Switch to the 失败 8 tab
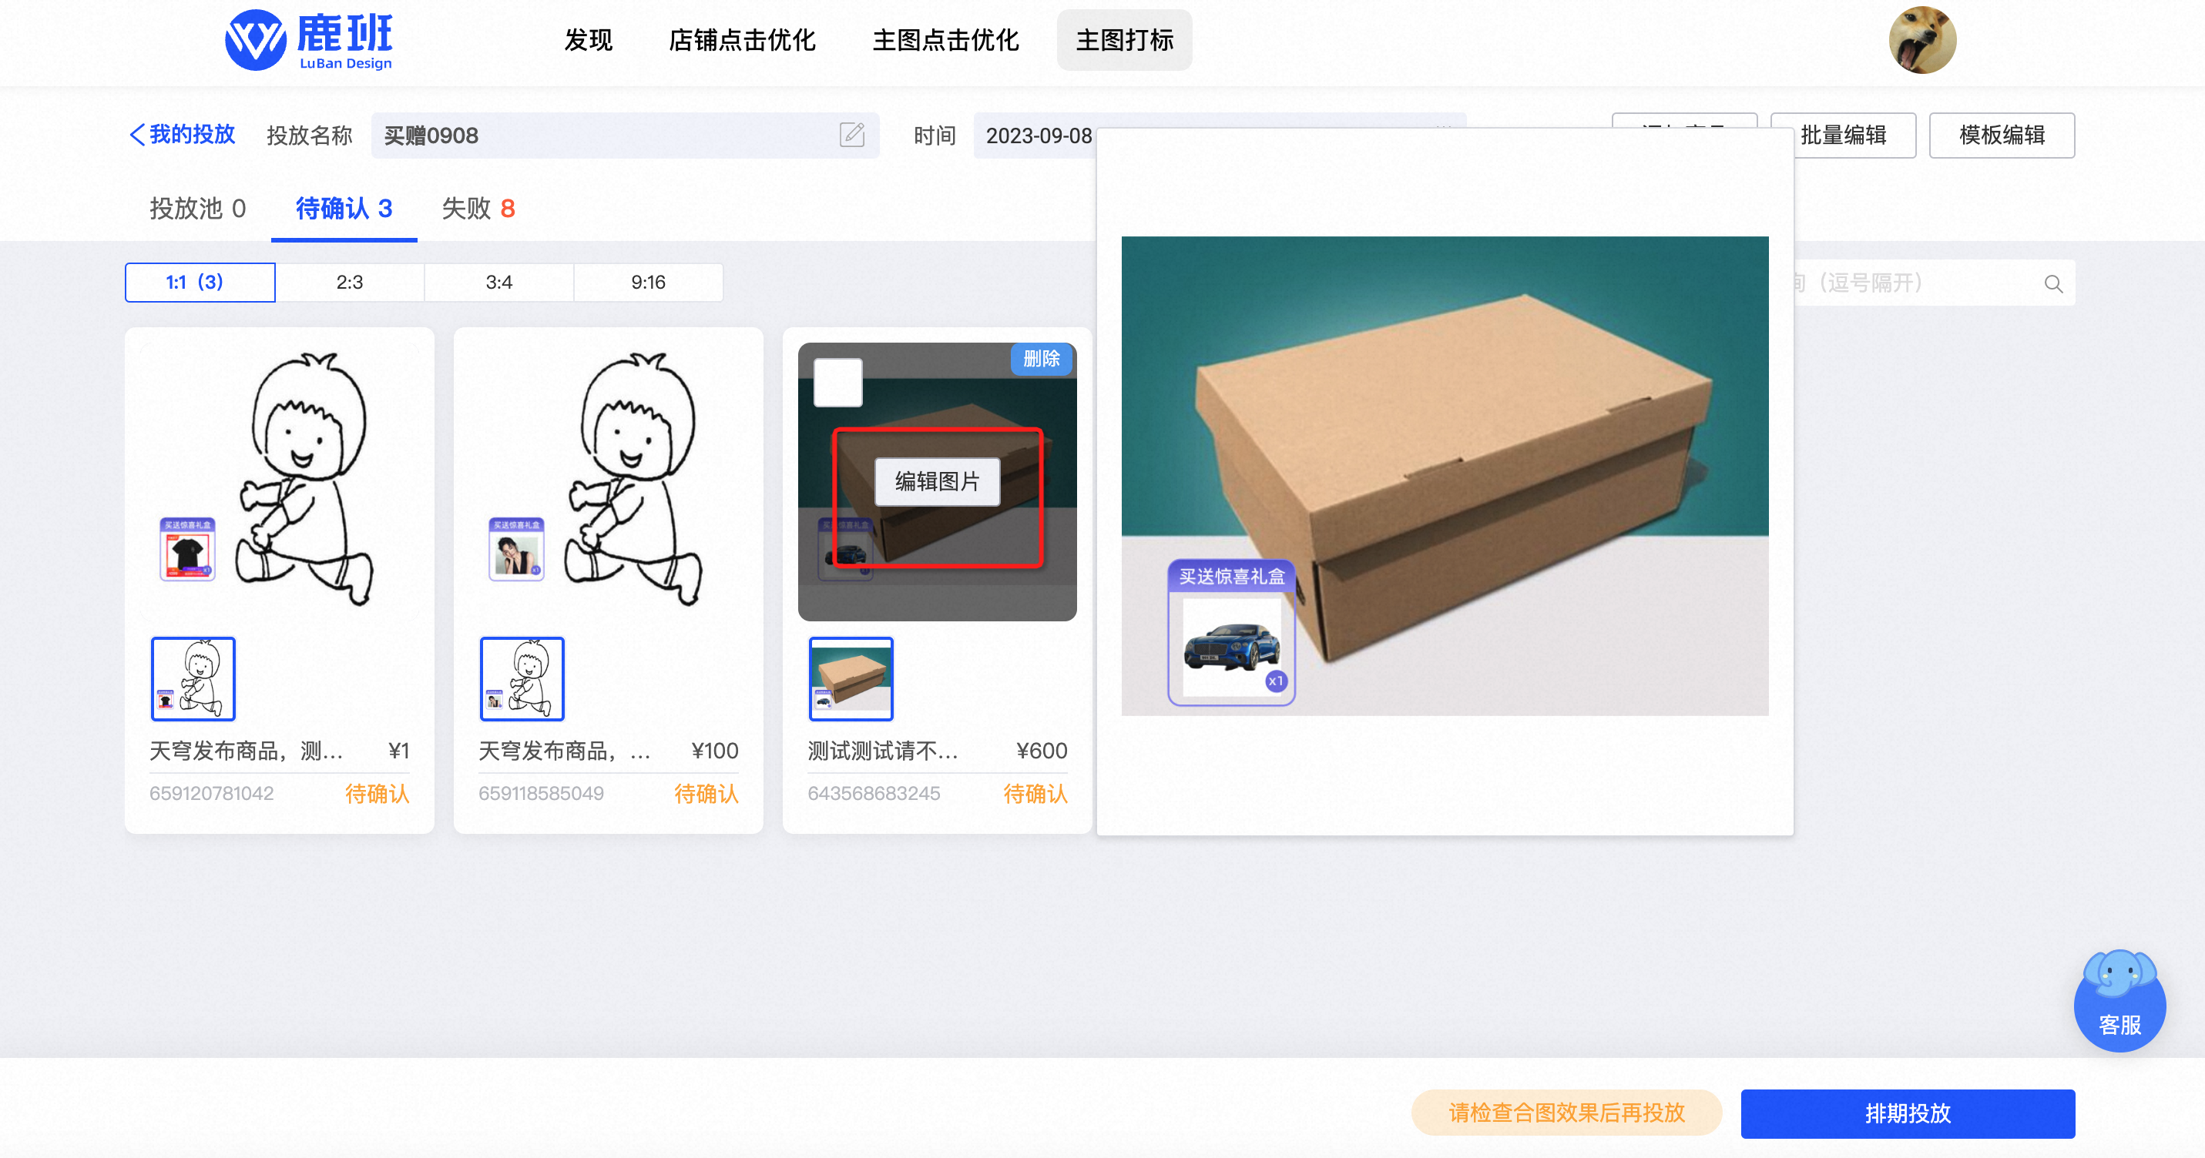The width and height of the screenshot is (2205, 1158). pos(478,209)
